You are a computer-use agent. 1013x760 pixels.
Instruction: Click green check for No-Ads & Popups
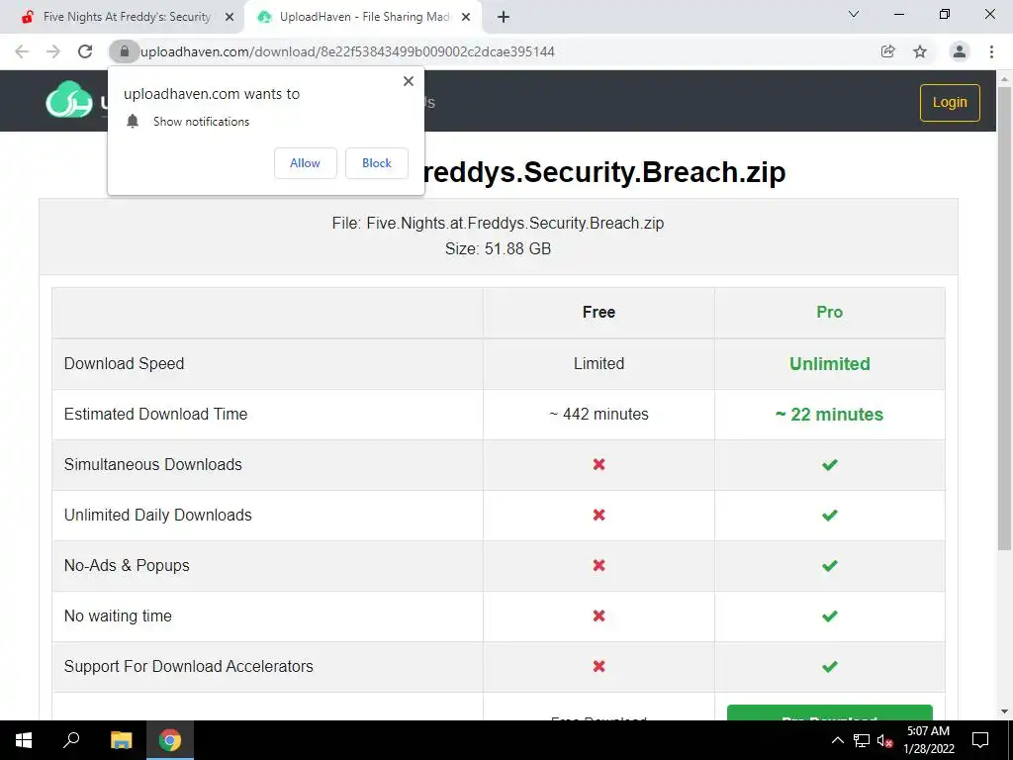(x=830, y=565)
